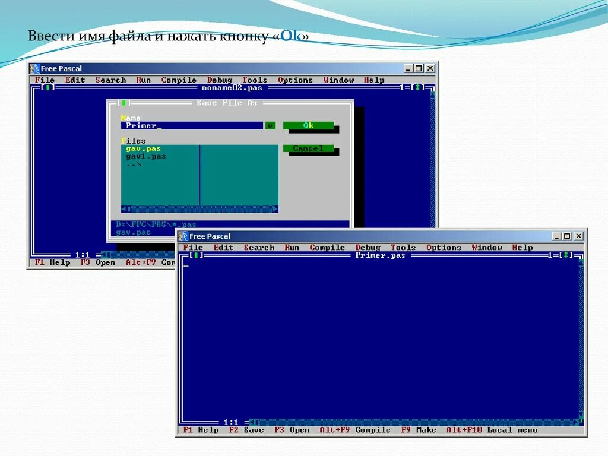Click zoom arrow icon of Primer.pas editor
The height and width of the screenshot is (456, 608).
point(566,255)
